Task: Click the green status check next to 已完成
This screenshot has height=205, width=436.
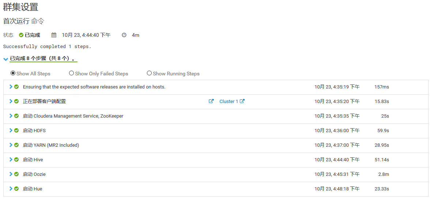Action: 21,35
